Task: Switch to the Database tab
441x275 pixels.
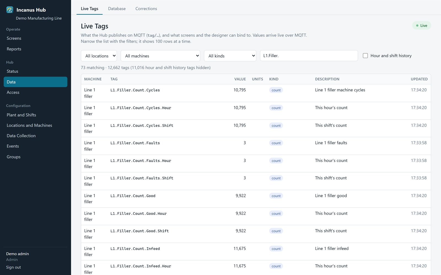Action: 117,9
